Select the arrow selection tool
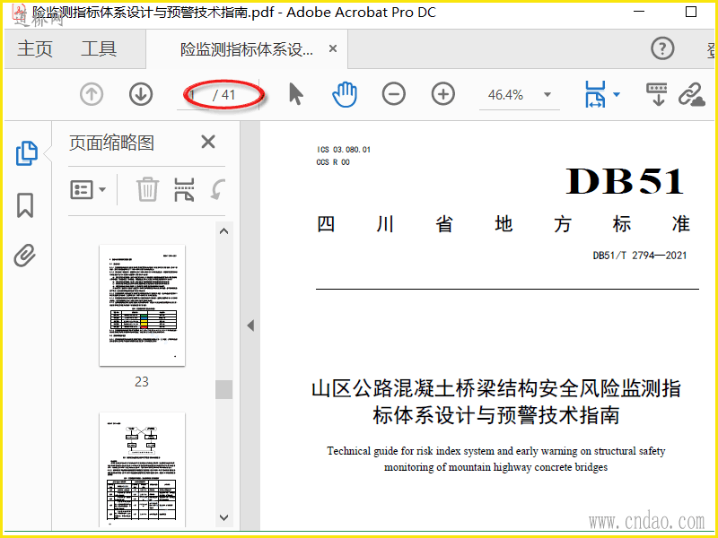The image size is (718, 538). pos(296,95)
